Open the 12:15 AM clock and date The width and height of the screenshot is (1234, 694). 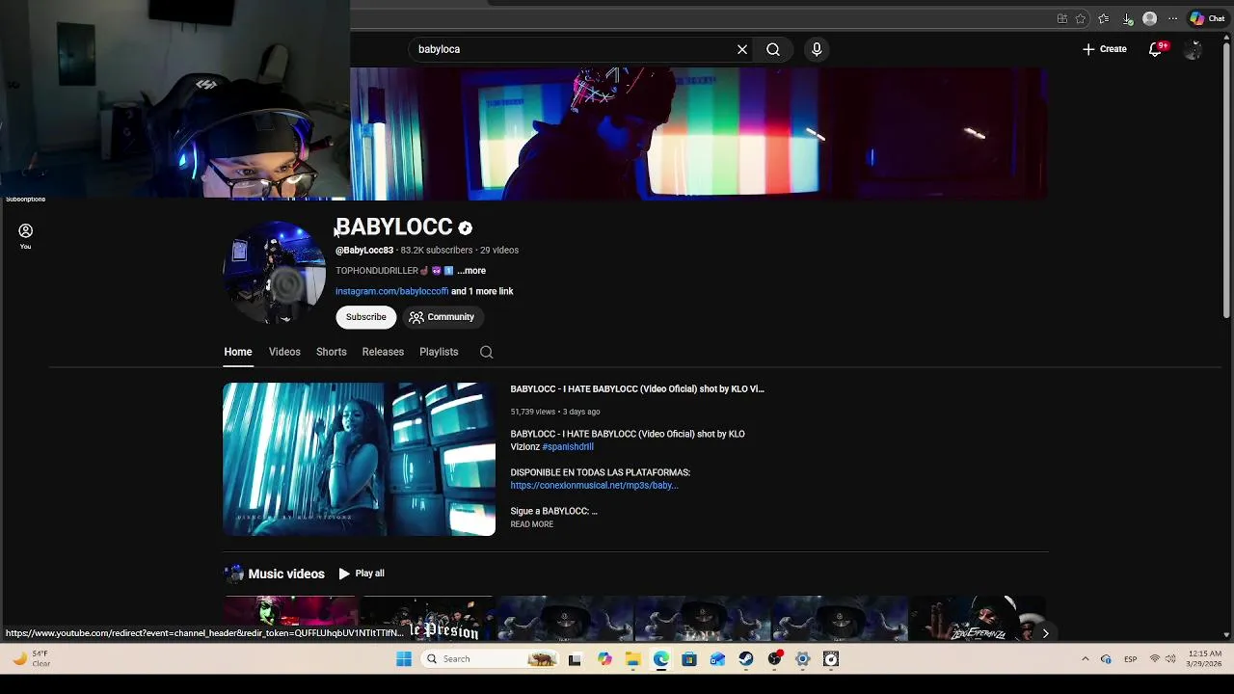(x=1205, y=659)
